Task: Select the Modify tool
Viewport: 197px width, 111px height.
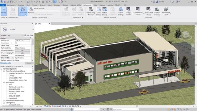Action: [4, 11]
